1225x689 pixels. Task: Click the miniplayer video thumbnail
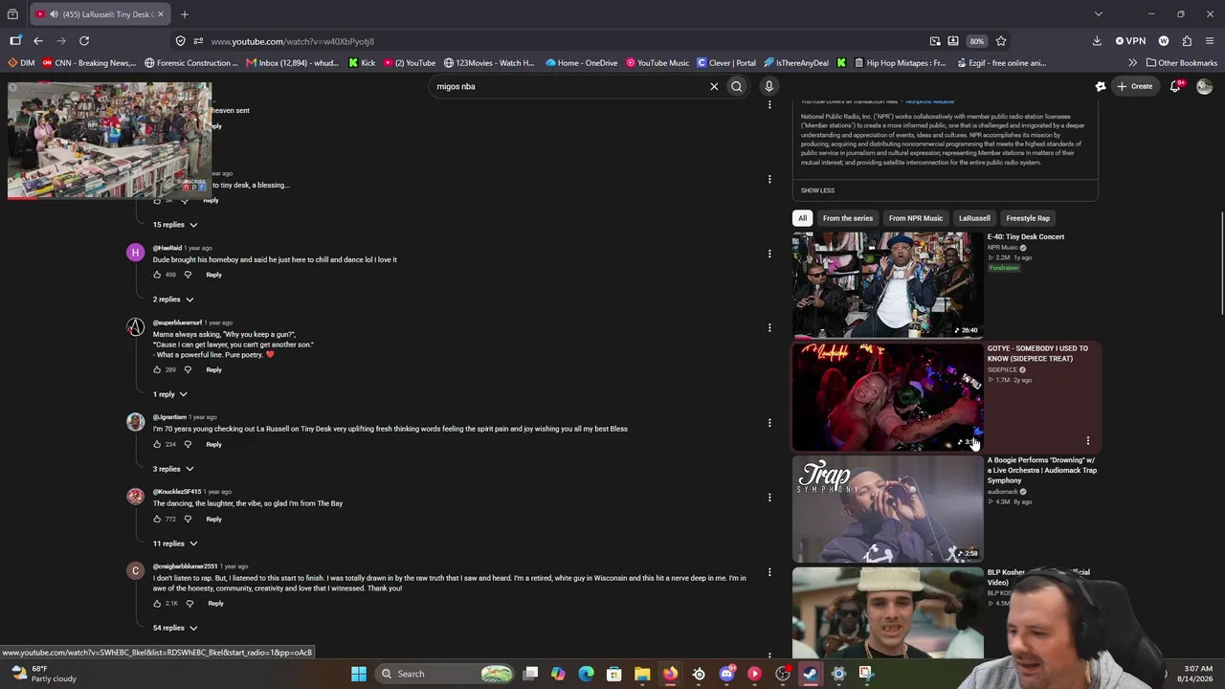tap(109, 141)
